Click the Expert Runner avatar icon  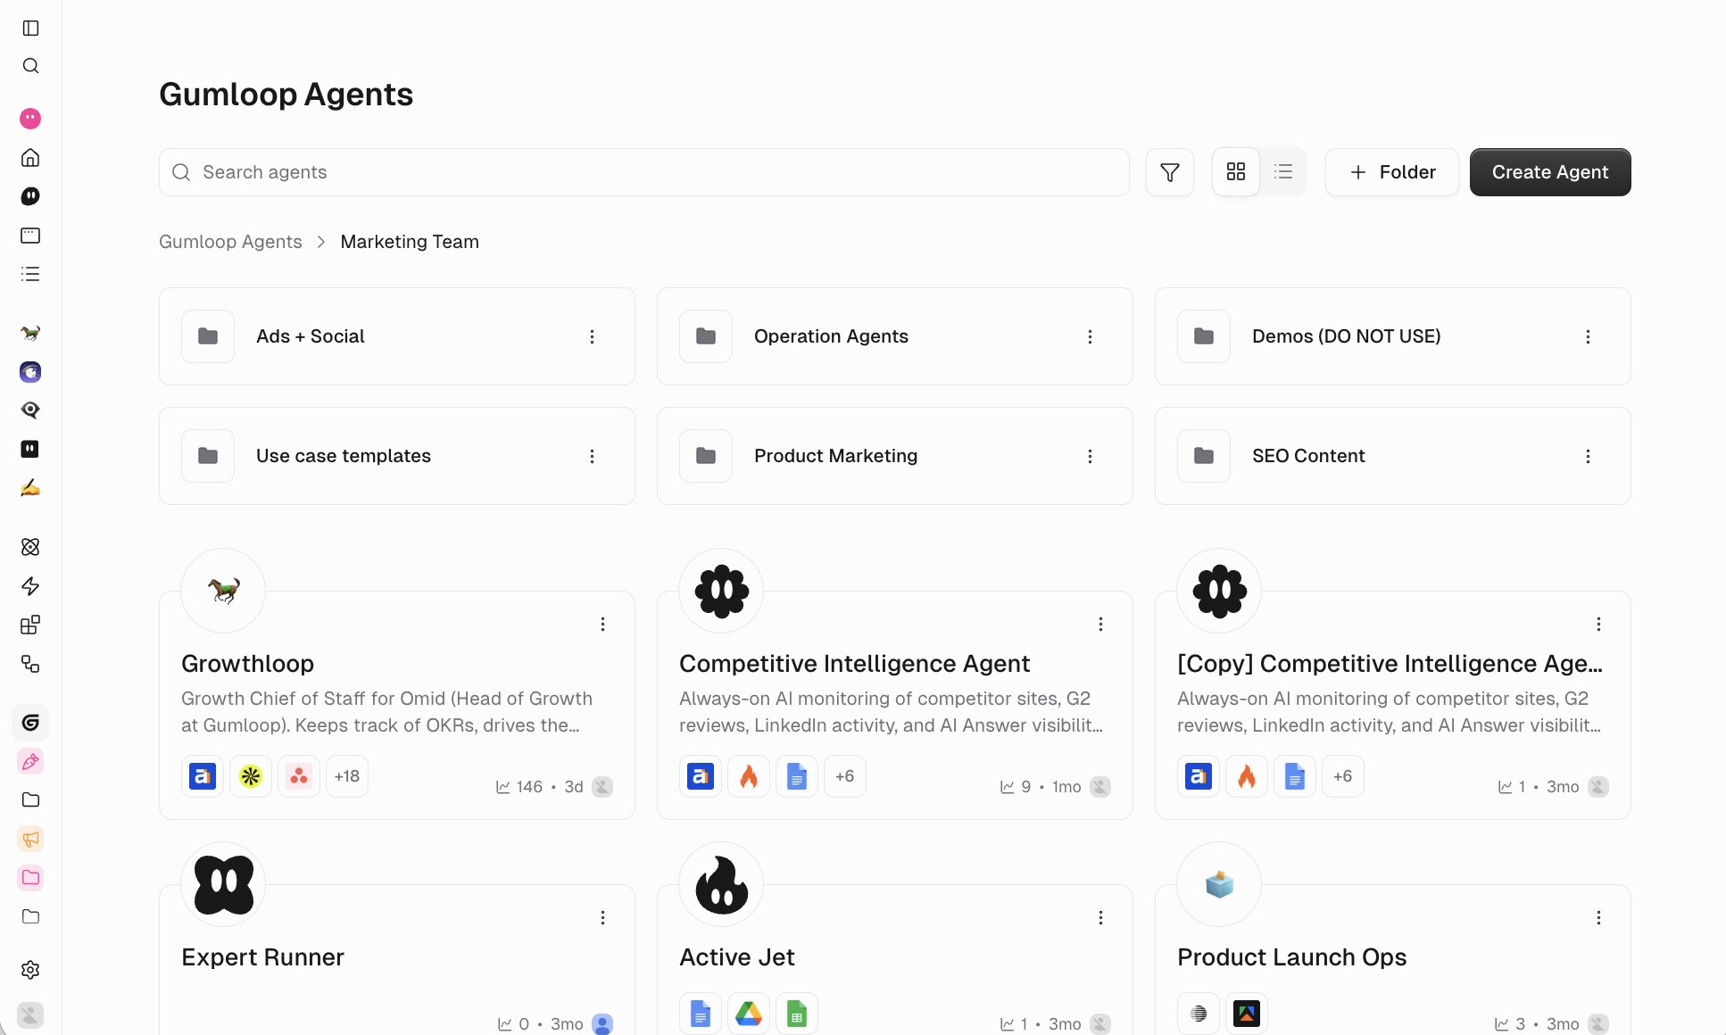coord(223,884)
